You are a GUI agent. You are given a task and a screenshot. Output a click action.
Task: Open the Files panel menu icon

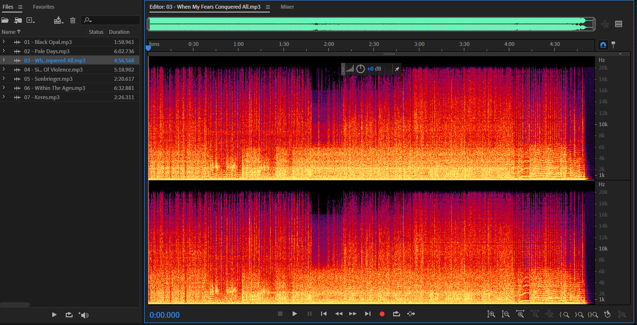point(20,7)
